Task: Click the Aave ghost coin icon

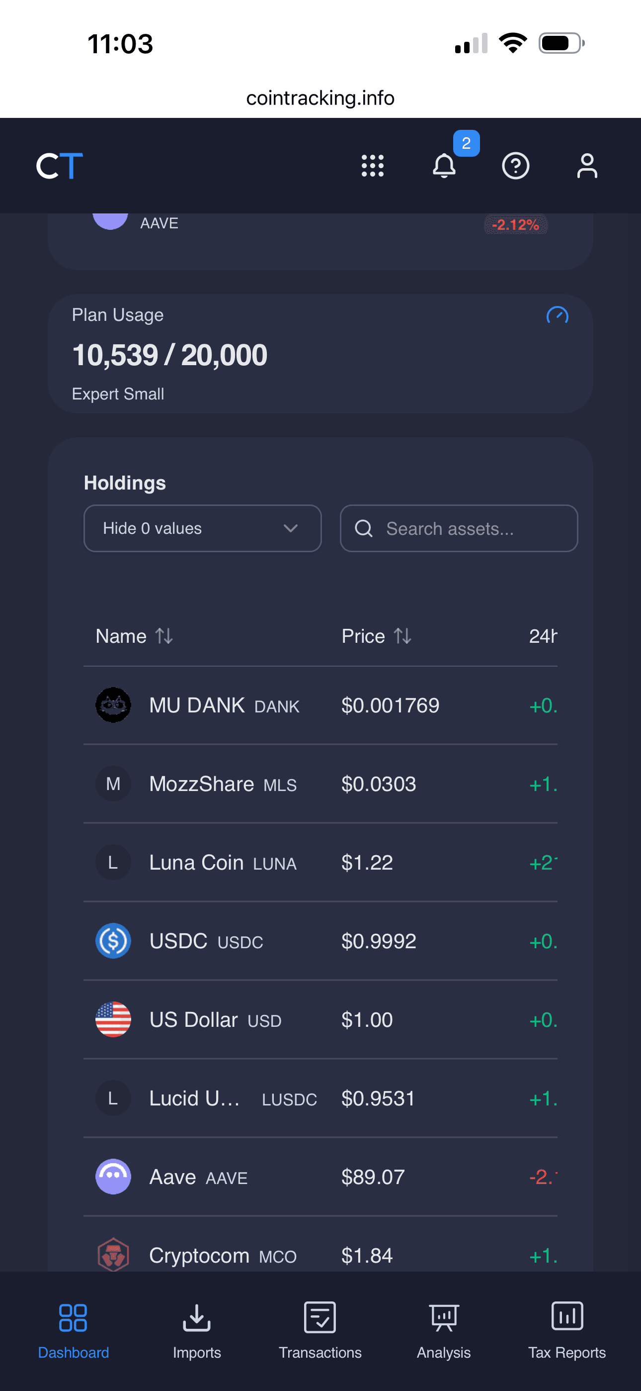Action: (113, 1176)
